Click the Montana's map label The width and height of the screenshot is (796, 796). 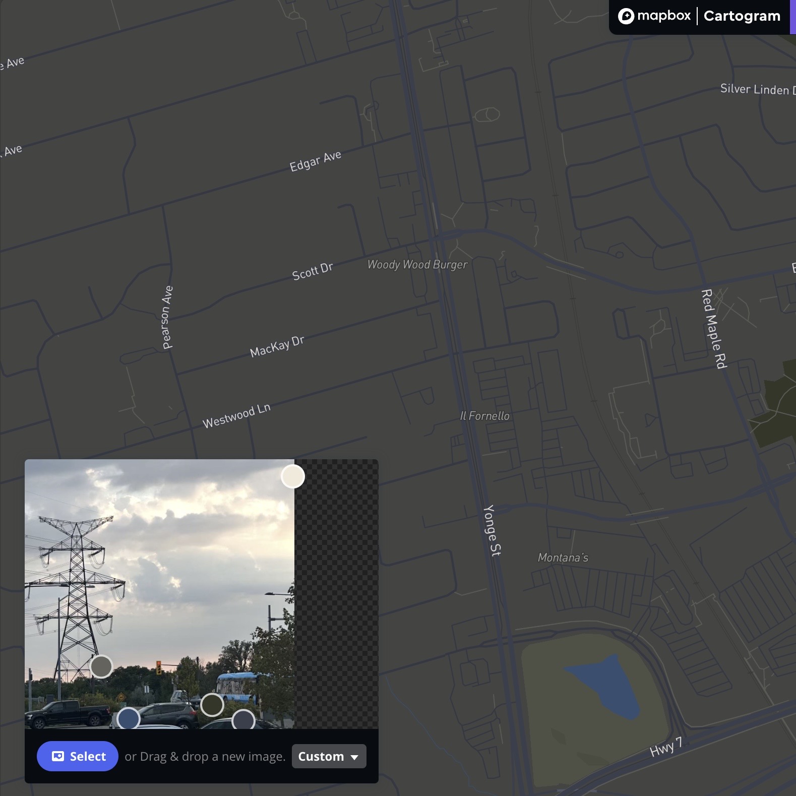[563, 558]
